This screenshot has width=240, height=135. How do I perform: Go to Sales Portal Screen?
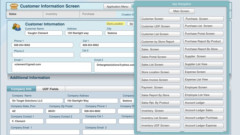tap(160, 57)
